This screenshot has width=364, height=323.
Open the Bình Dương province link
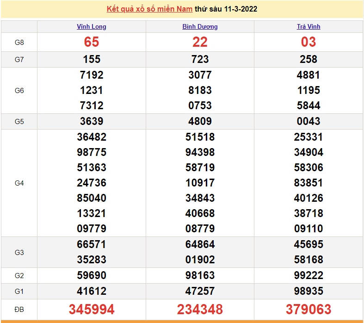200,26
